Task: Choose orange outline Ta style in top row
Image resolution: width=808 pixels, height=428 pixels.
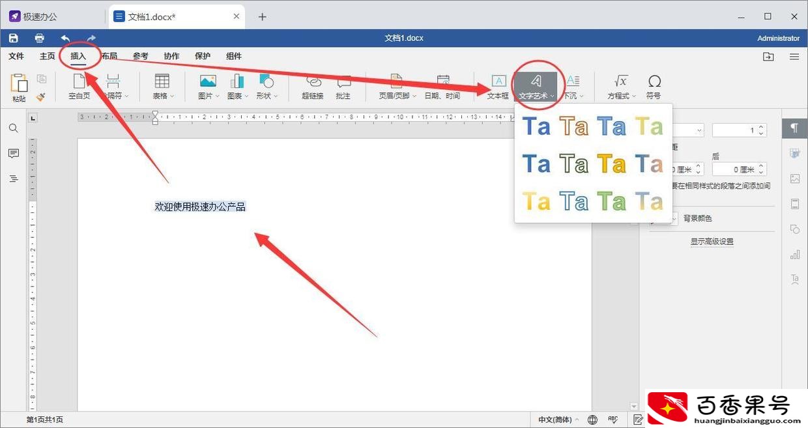Action: point(574,126)
